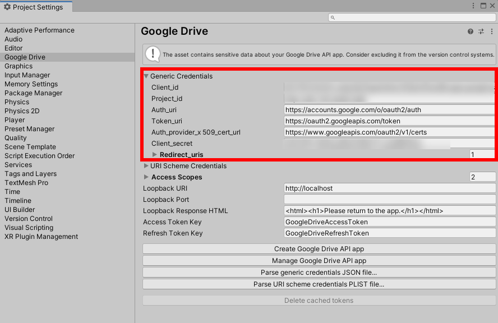This screenshot has width=498, height=323.
Task: Click the empty Loopback Port field
Action: [x=390, y=200]
